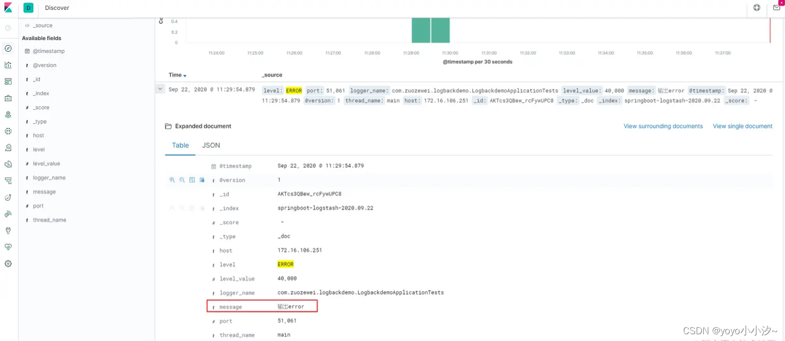
Task: Open the Visualize app from the sidebar
Action: tap(8, 65)
